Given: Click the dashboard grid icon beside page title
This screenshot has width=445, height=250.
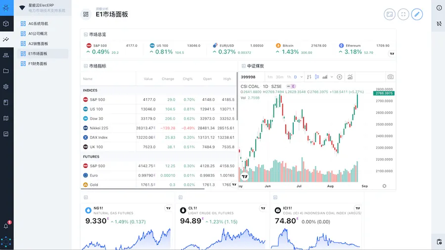Looking at the screenshot, I should tap(86, 14).
